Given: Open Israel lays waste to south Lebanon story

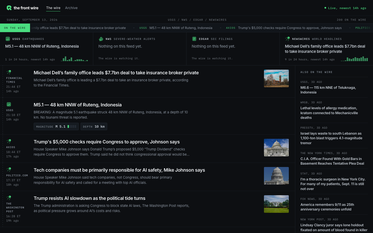Looking at the screenshot, I should coord(331,138).
